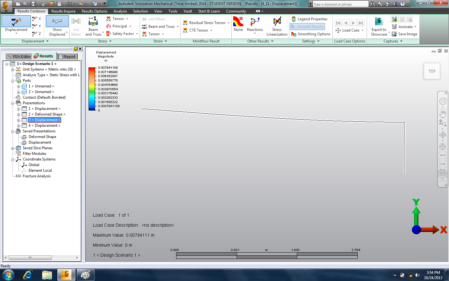Toggle the Displacement magnitude contour button
Screen dimensions: 449x281
point(16,24)
